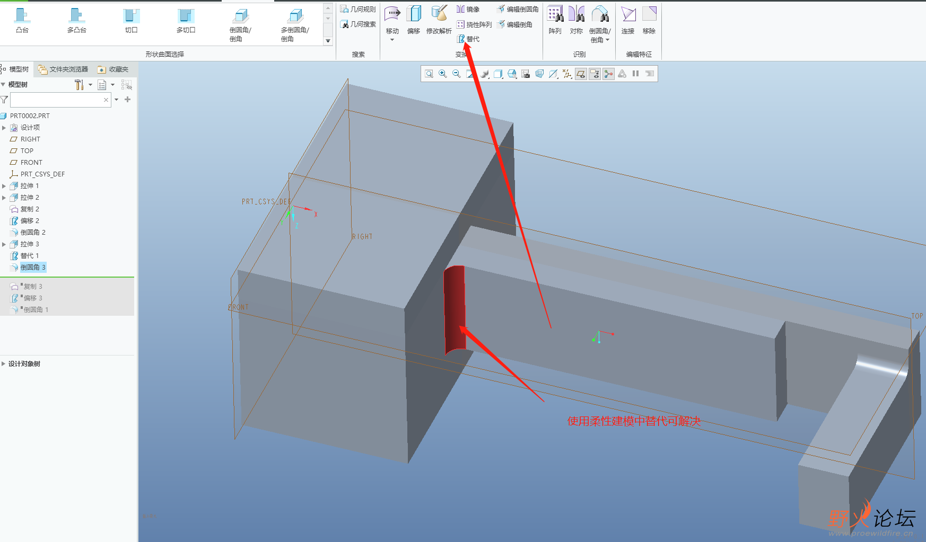The width and height of the screenshot is (926, 542).
Task: Click the 编辑倒角 tool
Action: (515, 24)
